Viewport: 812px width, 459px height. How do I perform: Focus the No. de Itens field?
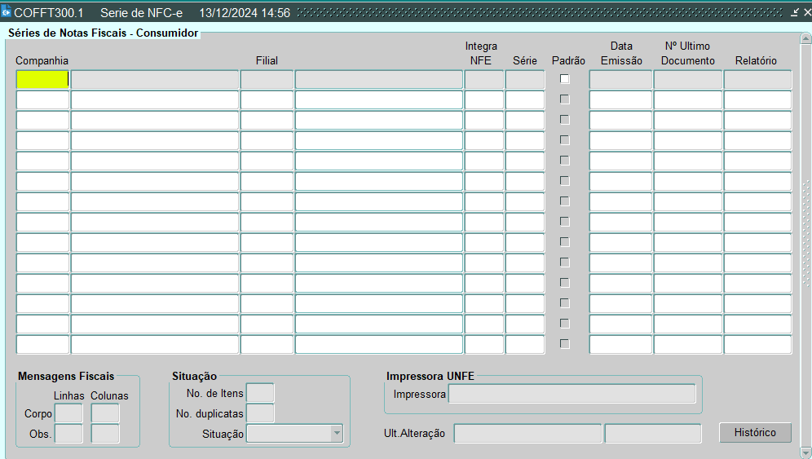(x=260, y=393)
